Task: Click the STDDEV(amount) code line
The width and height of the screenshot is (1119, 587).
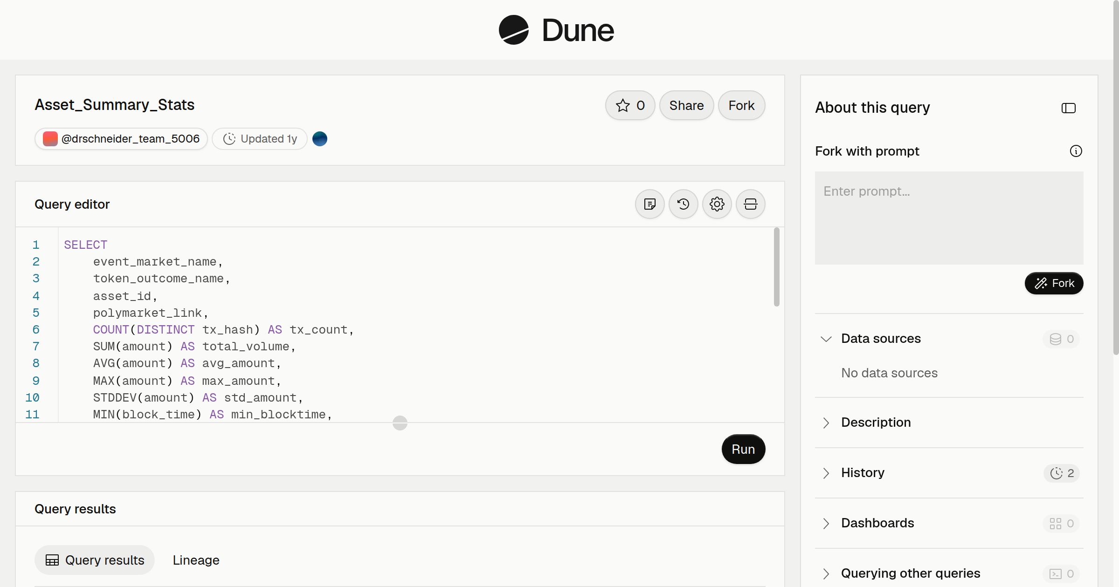Action: coord(198,397)
